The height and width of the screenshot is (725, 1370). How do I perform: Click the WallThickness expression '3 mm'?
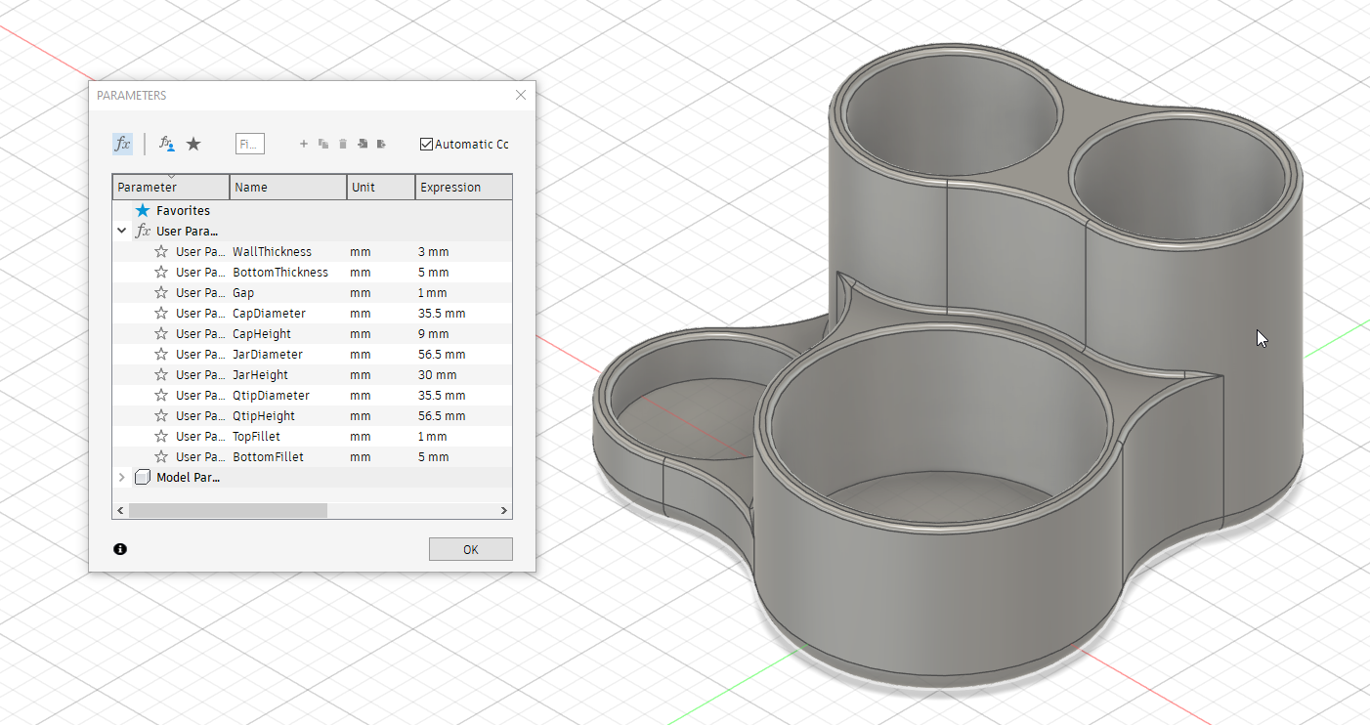click(433, 252)
